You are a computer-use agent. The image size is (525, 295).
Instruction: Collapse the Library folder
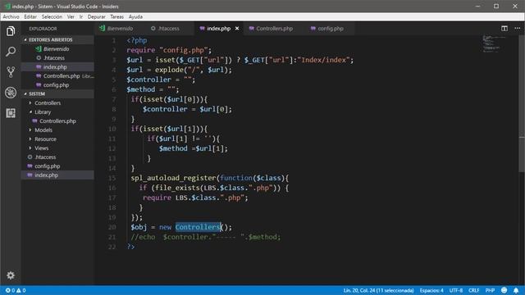57,112
